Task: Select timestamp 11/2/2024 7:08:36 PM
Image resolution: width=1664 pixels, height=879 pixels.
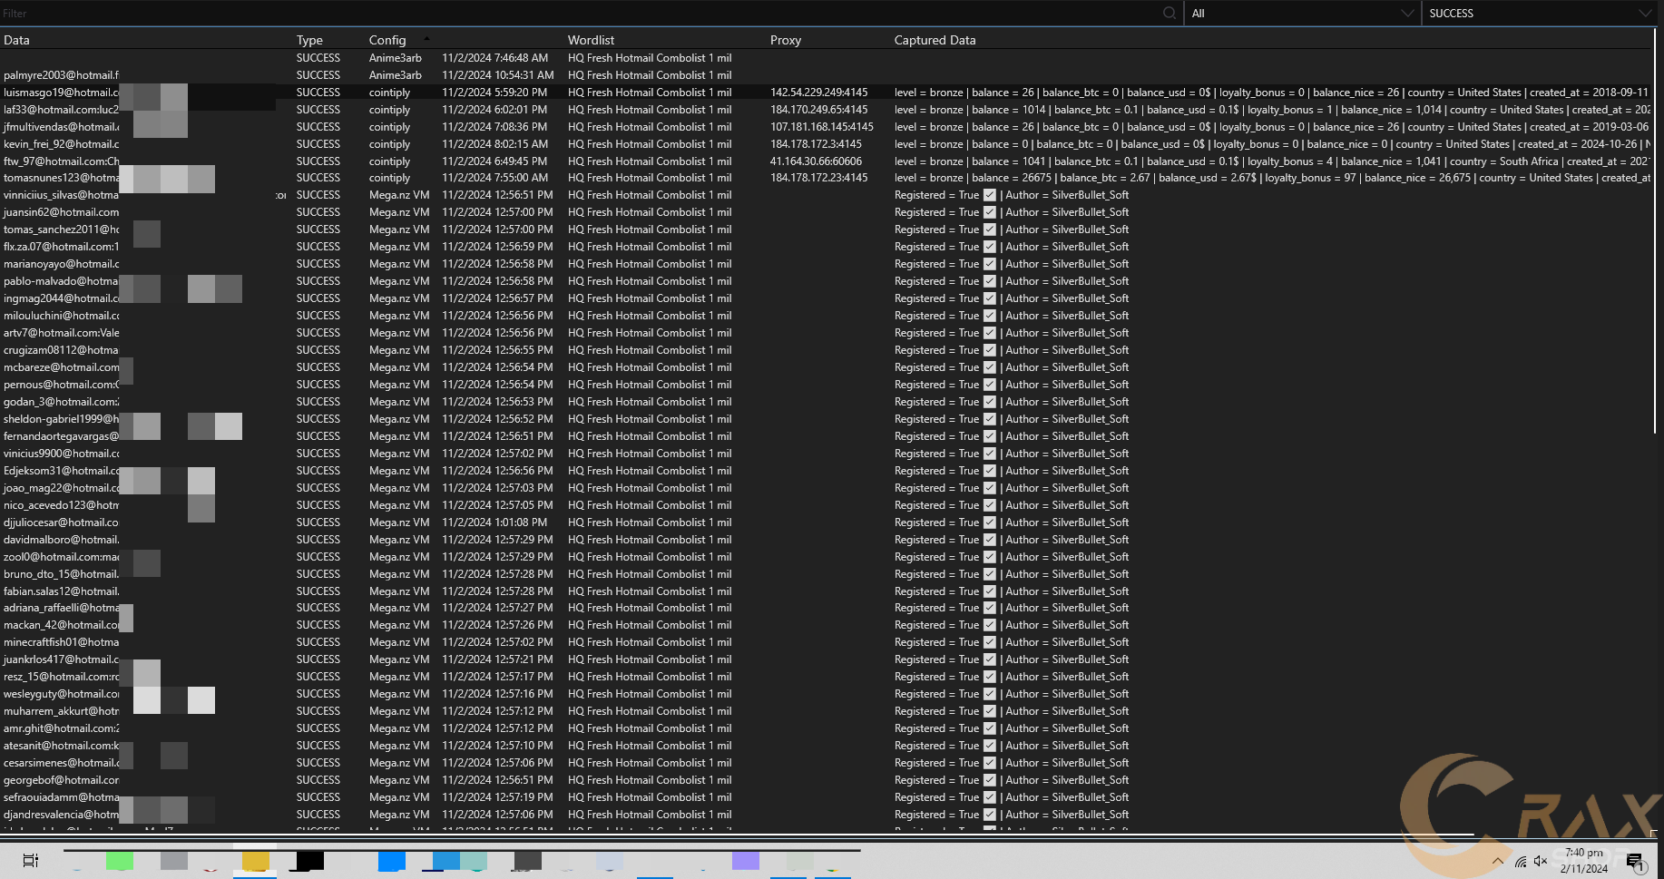Action: [x=494, y=127]
